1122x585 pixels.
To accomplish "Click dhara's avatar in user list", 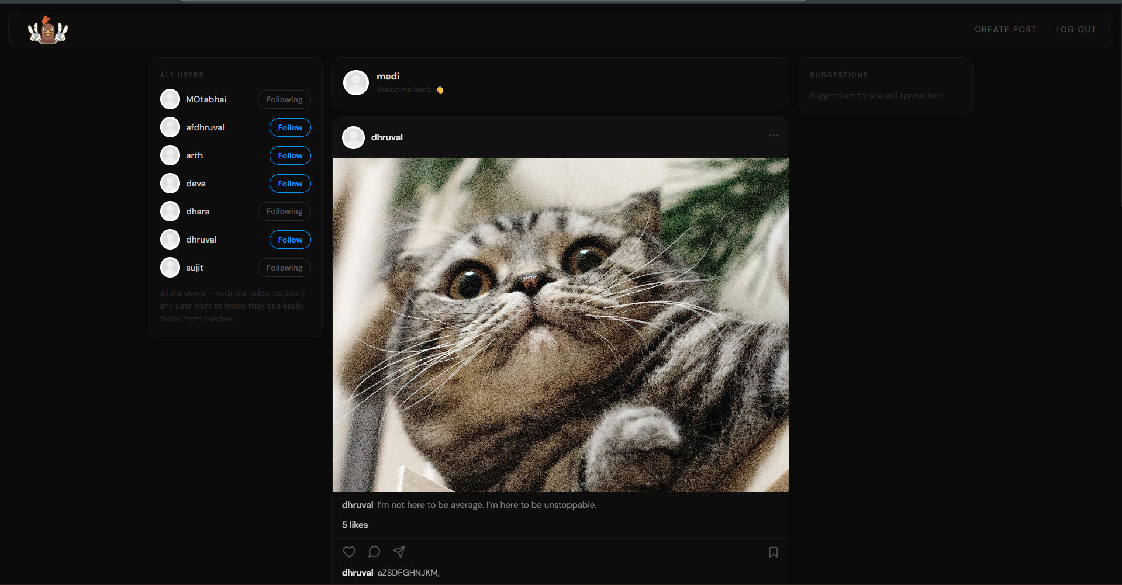I will tap(170, 212).
